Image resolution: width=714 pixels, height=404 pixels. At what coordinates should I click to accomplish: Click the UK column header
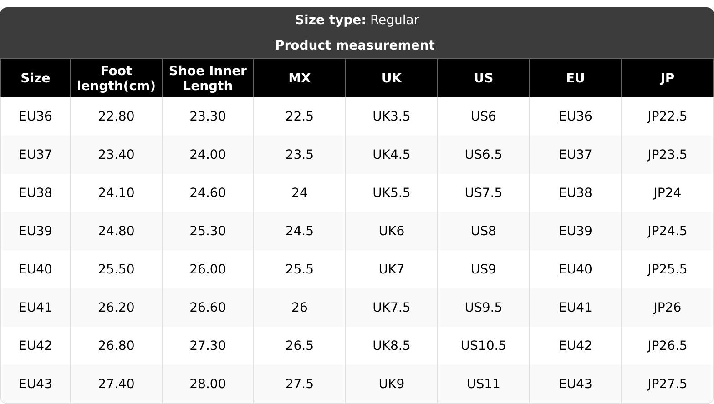coord(392,78)
